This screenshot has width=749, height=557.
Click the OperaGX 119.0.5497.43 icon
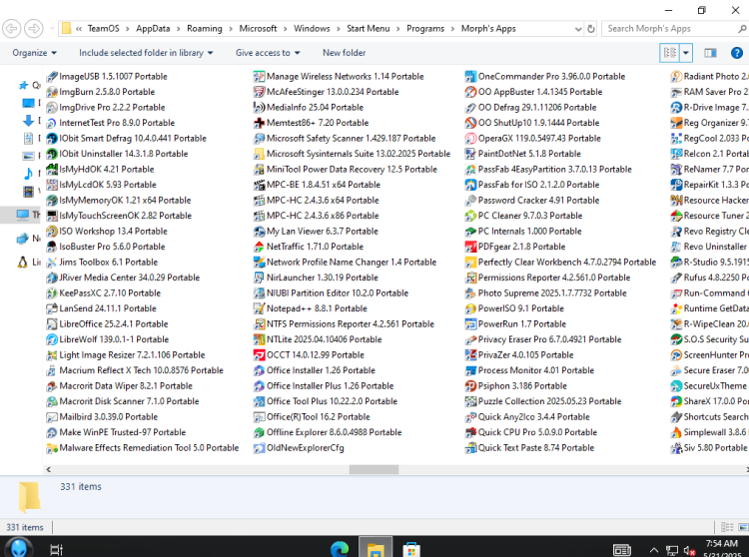(470, 139)
